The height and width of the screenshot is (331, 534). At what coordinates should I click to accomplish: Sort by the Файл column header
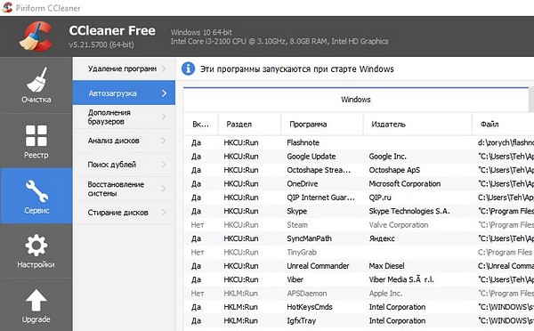click(503, 125)
